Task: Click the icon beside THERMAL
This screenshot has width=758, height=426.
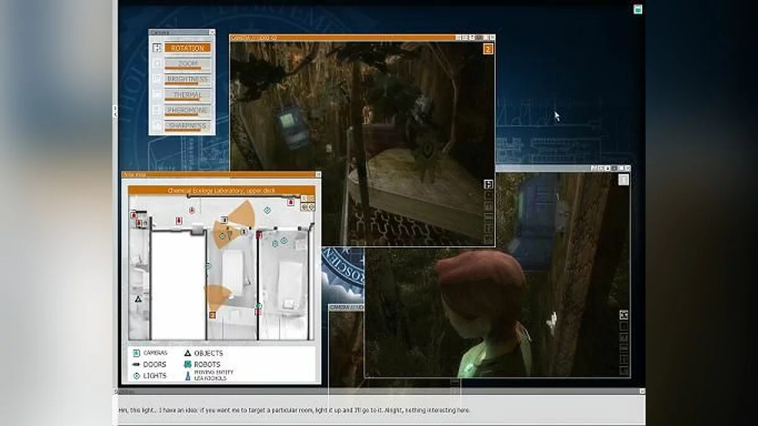Action: [x=157, y=95]
